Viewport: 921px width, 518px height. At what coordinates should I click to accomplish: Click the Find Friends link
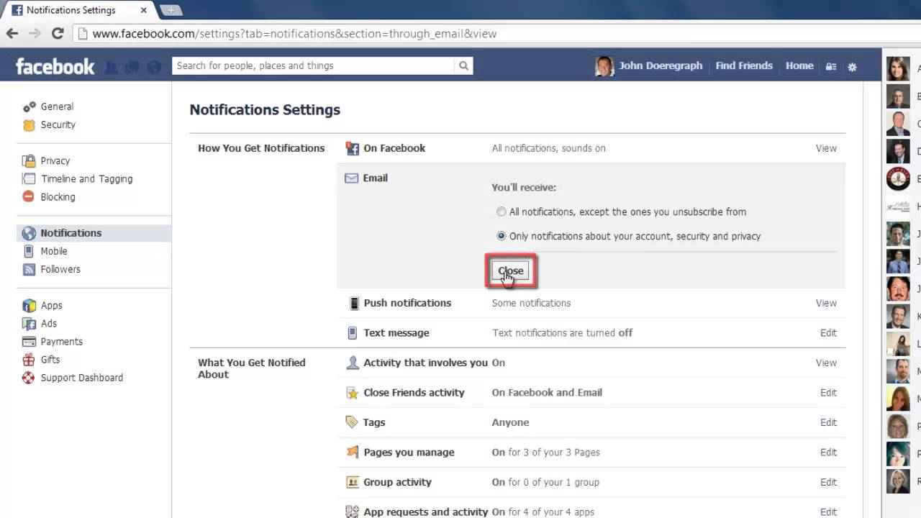(x=744, y=65)
